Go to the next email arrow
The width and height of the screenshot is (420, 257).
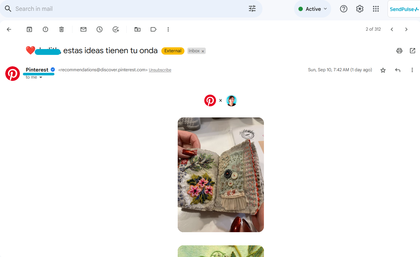406,29
